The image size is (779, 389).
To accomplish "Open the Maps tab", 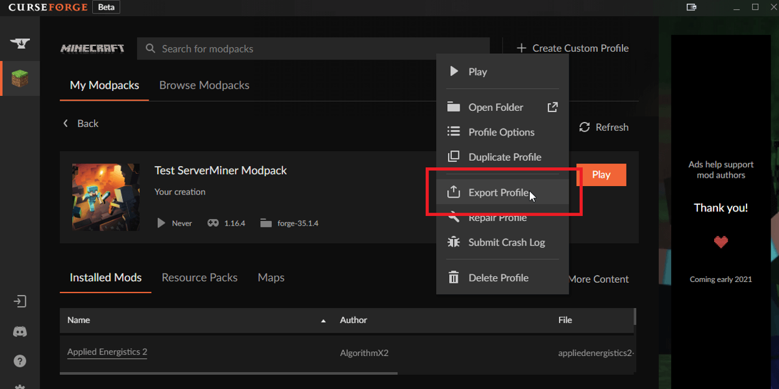I will click(271, 277).
